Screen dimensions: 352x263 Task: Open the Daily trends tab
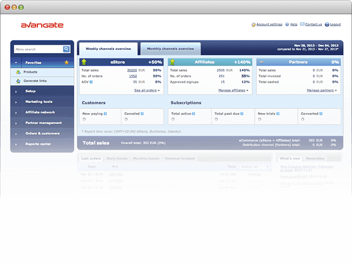pos(117,158)
